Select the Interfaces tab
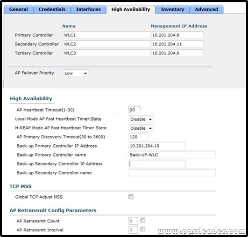This screenshot has height=237, width=248. 88,9
